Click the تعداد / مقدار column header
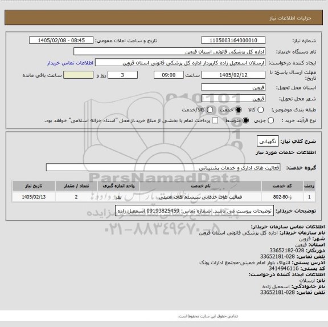Image resolution: width=328 pixels, height=327 pixels. [76, 186]
